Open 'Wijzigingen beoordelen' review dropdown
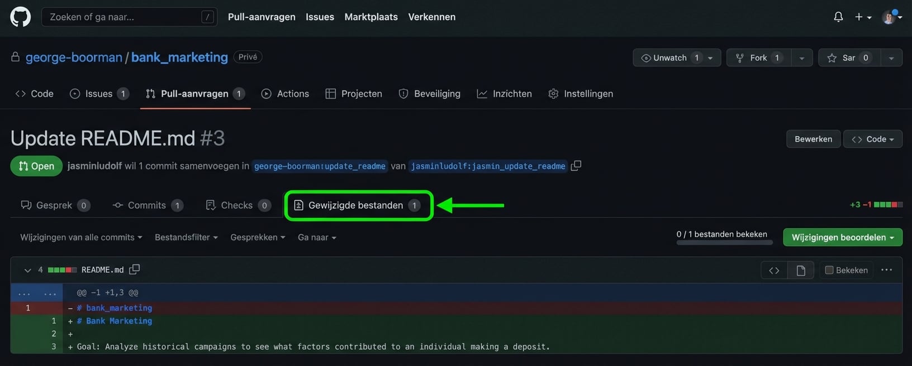 click(x=843, y=237)
